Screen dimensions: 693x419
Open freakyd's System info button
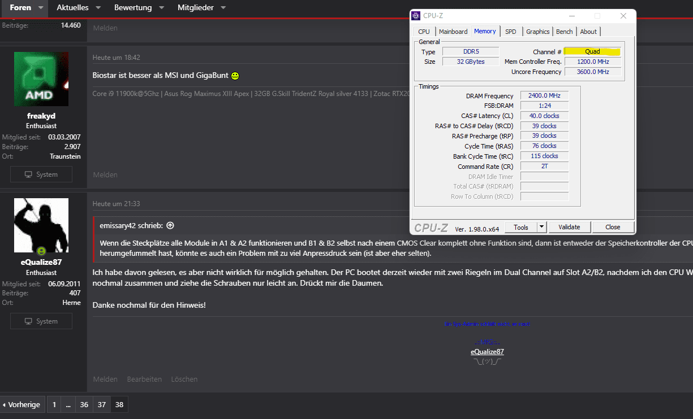(41, 174)
